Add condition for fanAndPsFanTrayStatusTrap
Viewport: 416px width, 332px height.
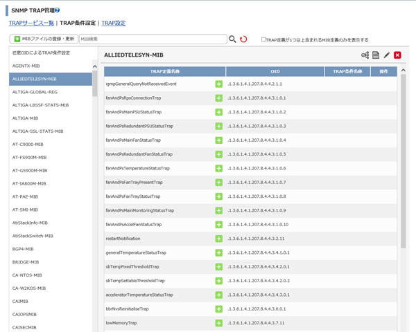pos(219,196)
